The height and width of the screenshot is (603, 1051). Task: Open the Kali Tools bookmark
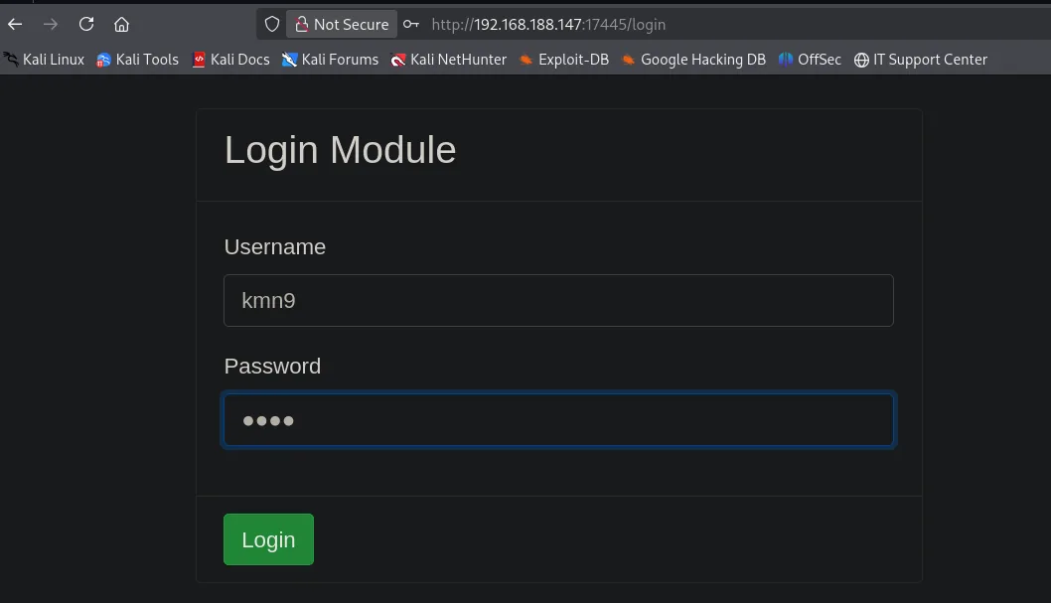point(137,60)
